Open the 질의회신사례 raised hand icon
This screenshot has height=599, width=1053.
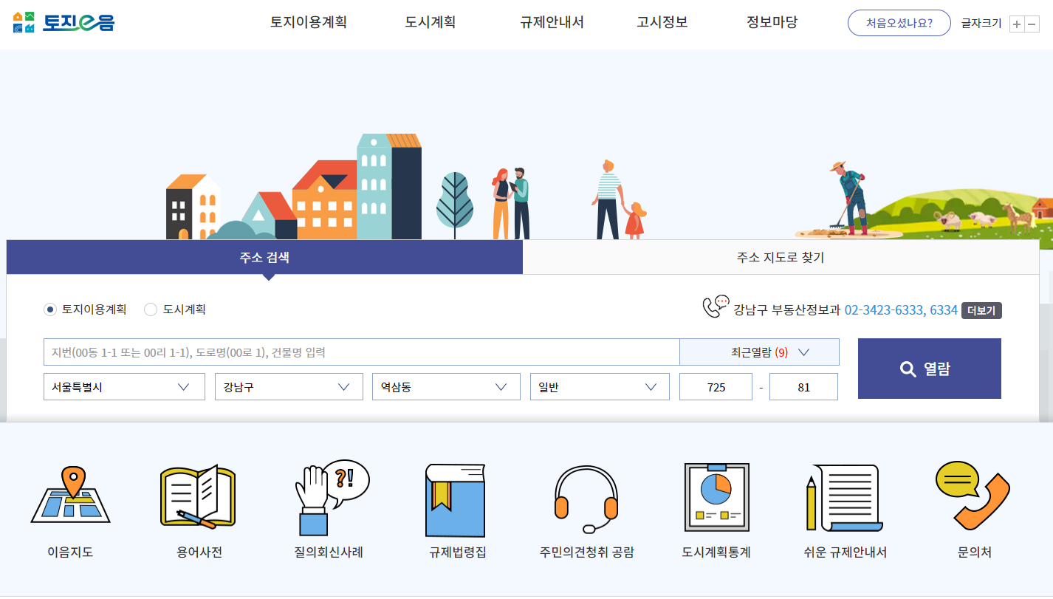click(x=332, y=498)
